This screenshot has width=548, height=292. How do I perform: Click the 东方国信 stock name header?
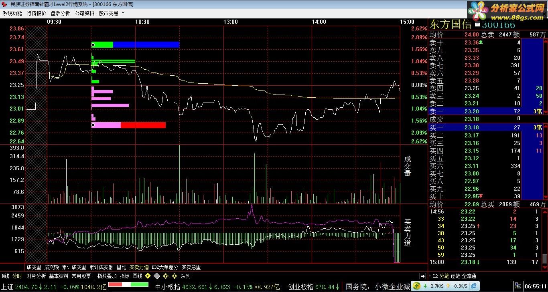pyautogui.click(x=451, y=24)
